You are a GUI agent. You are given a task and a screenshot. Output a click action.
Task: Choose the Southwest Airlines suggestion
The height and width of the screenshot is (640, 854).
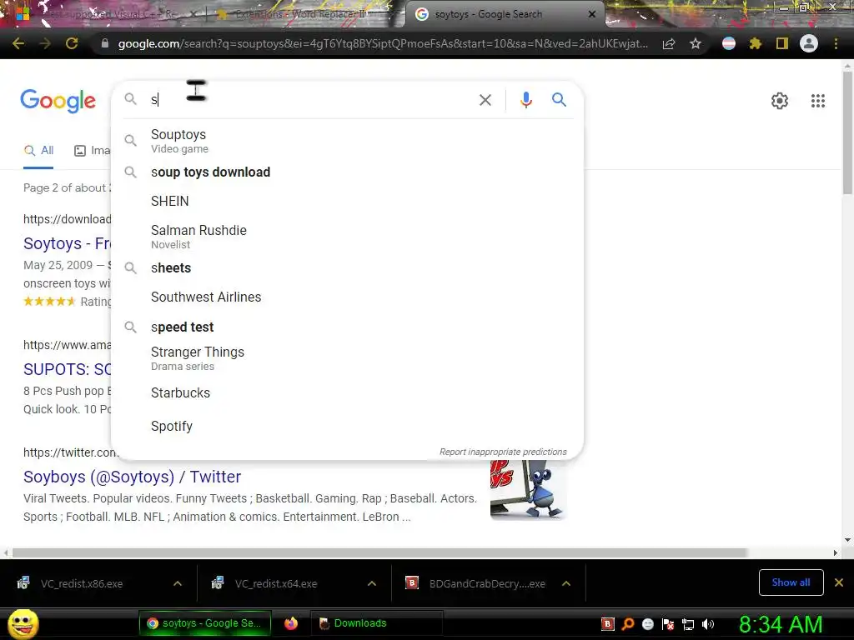click(347, 297)
